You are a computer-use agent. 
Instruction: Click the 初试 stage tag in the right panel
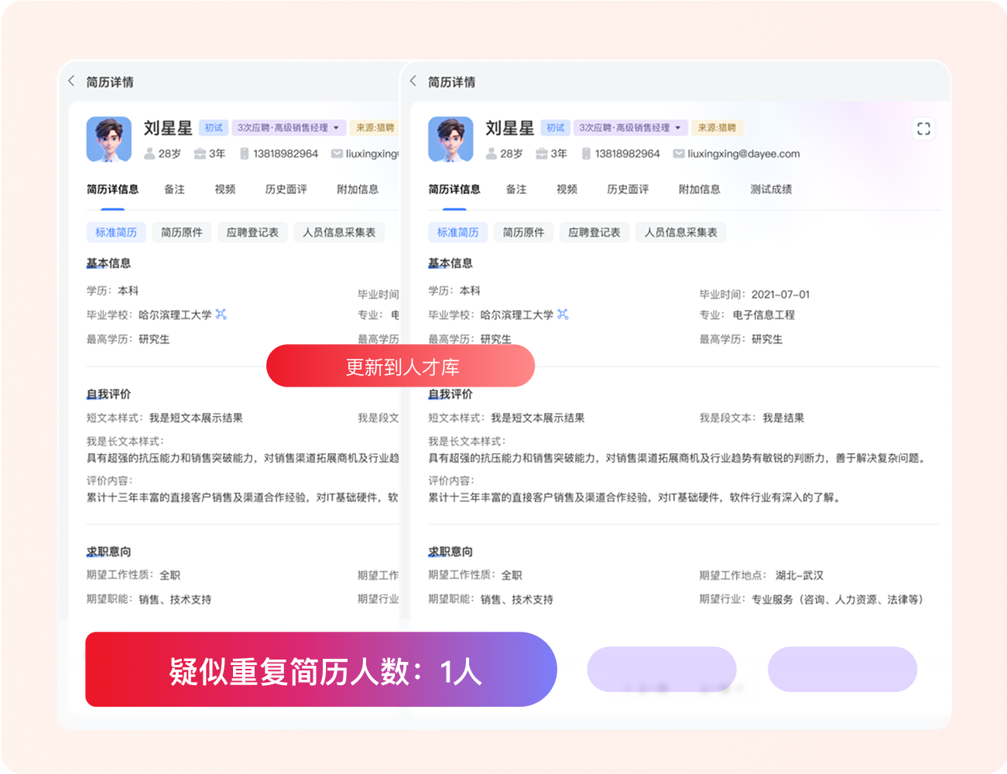555,128
